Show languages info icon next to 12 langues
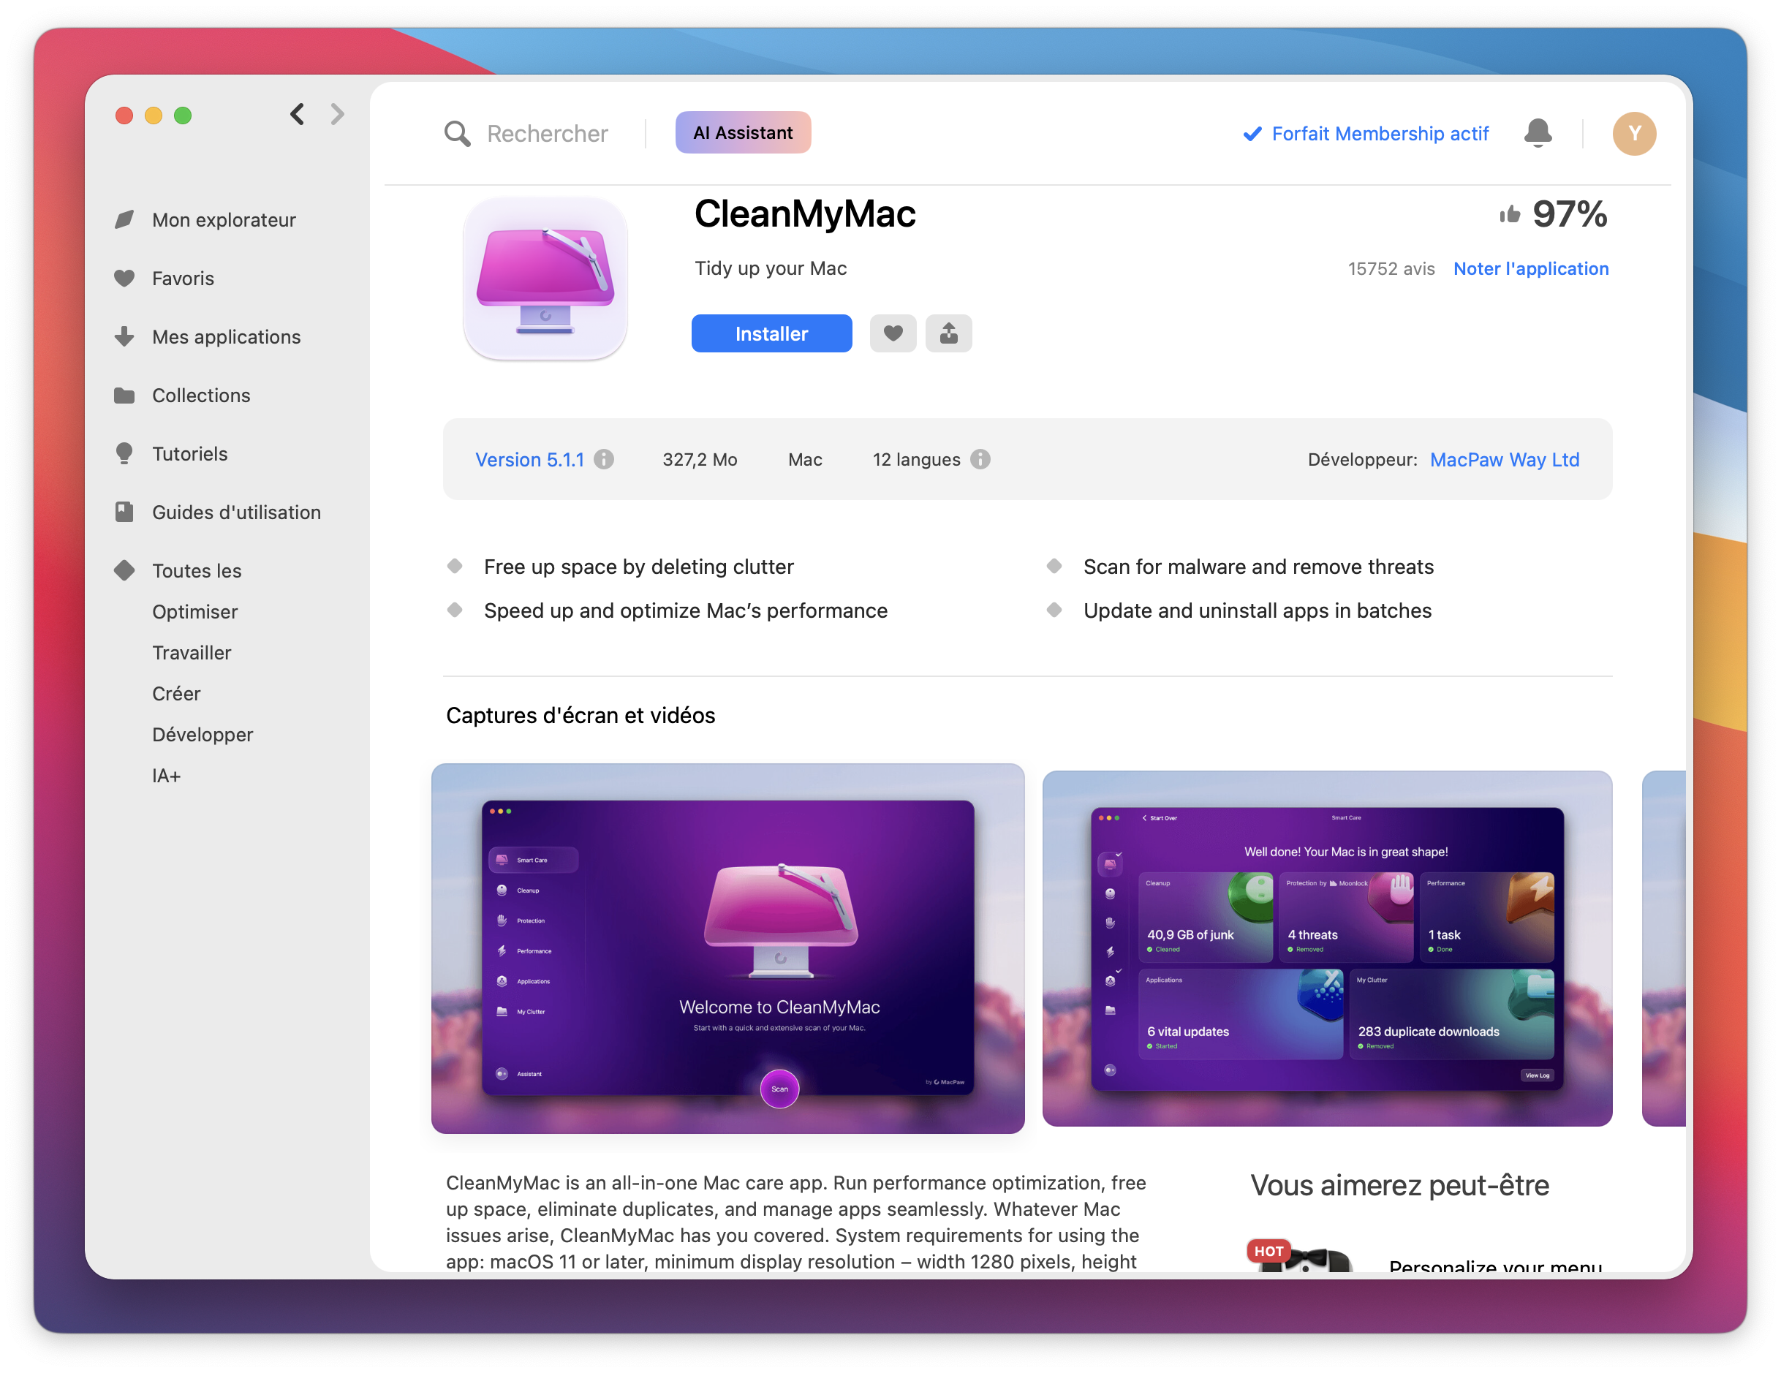 (980, 460)
